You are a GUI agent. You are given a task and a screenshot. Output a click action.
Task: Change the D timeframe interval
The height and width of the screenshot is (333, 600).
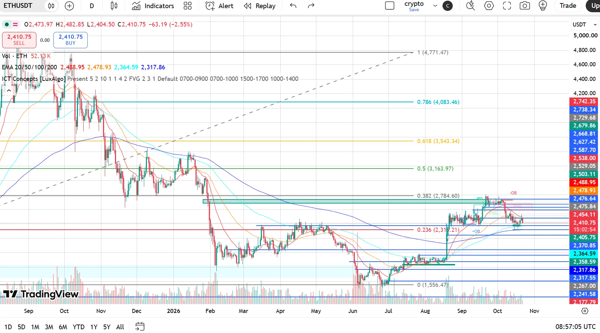pyautogui.click(x=92, y=6)
